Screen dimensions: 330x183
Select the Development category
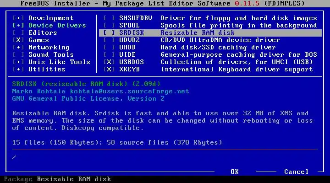click(51, 18)
